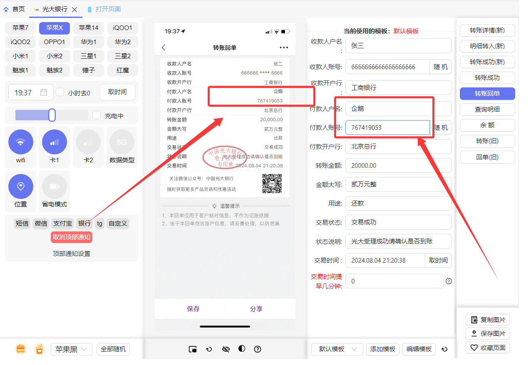Toggle the wifi icon

point(20,142)
